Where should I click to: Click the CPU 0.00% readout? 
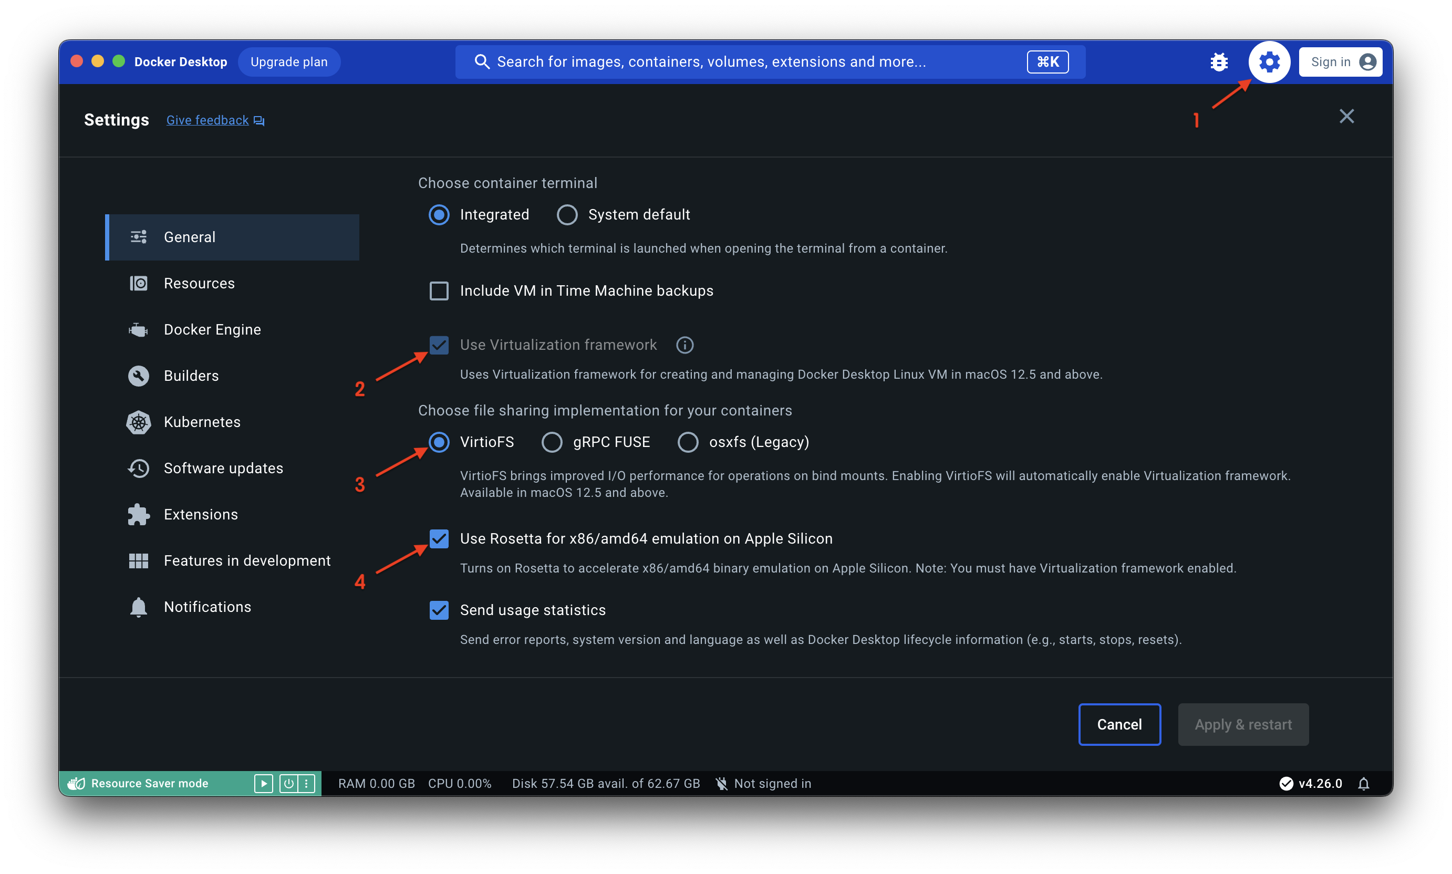tap(460, 783)
